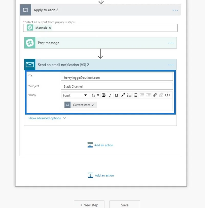Save the flow
The image size is (205, 208).
click(125, 205)
